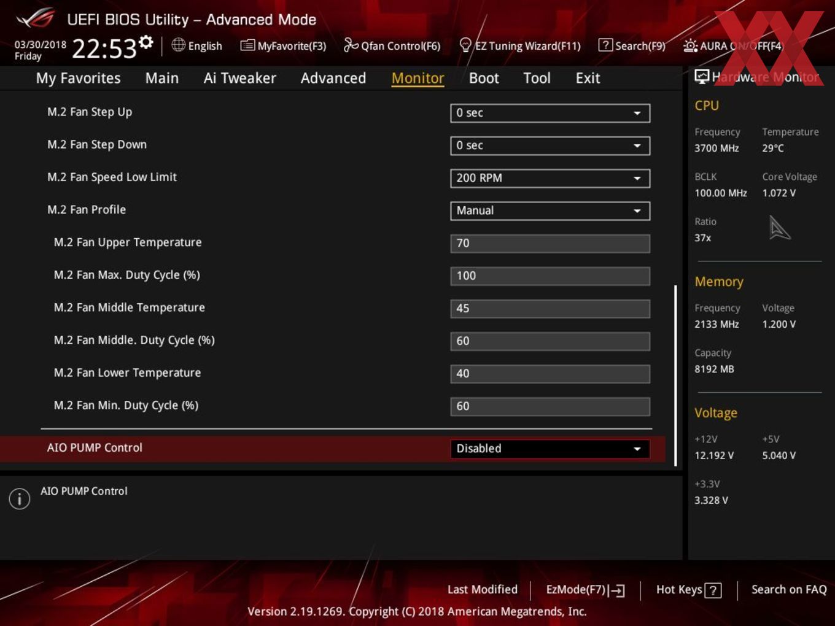Open the Exit tab

pos(588,78)
